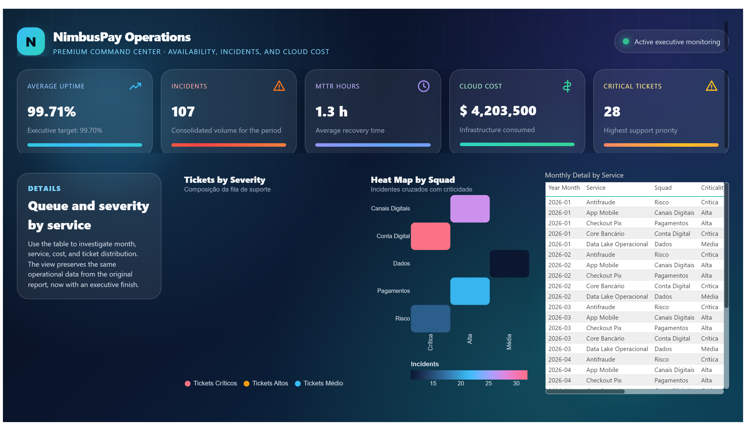Click the Queue and severity by service heading
Screen dimensions: 746x425
click(89, 215)
